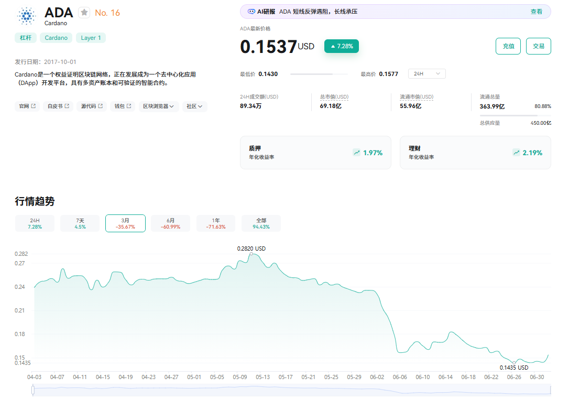569x410 pixels.
Task: Open the 24H price range dropdown
Action: coord(426,74)
